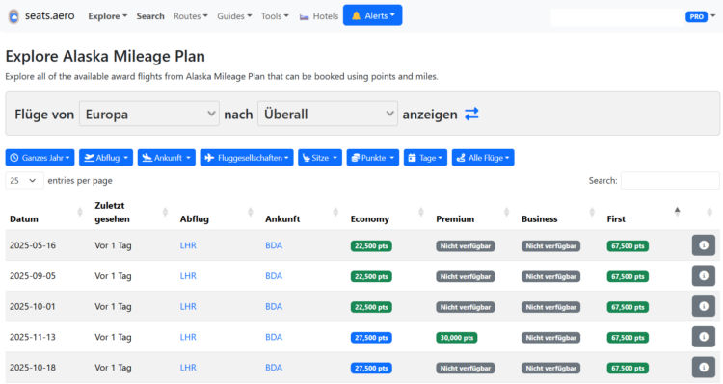Open the Fluggesellschaften filter dropdown
Viewport: 723px width, 384px height.
point(247,158)
